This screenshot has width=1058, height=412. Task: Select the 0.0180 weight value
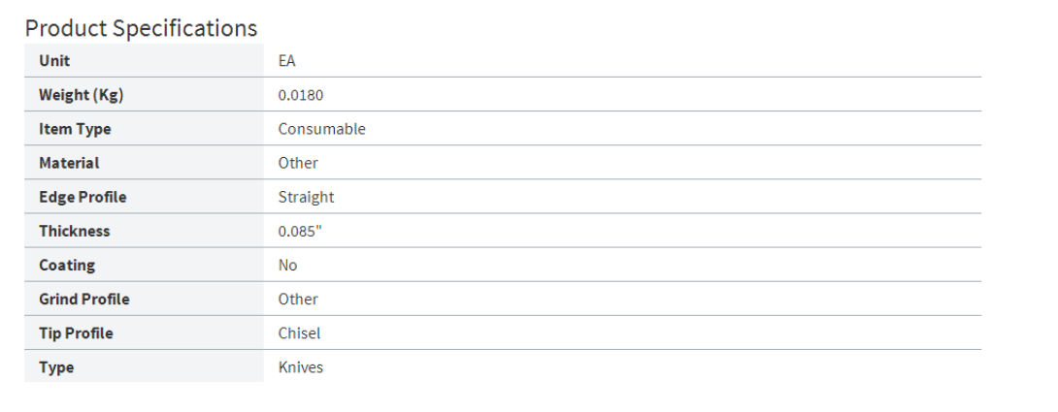tap(301, 95)
